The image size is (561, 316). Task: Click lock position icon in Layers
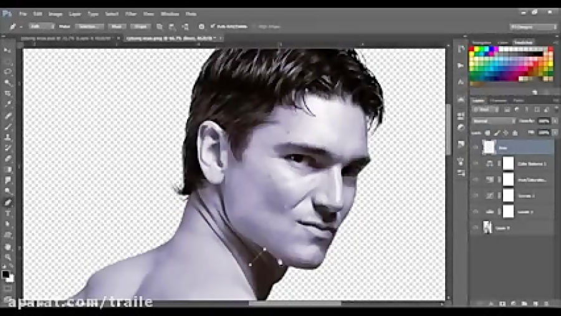[x=506, y=133]
